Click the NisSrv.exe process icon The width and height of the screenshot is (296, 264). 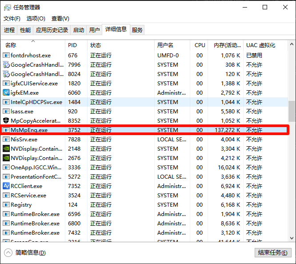coord(6,140)
